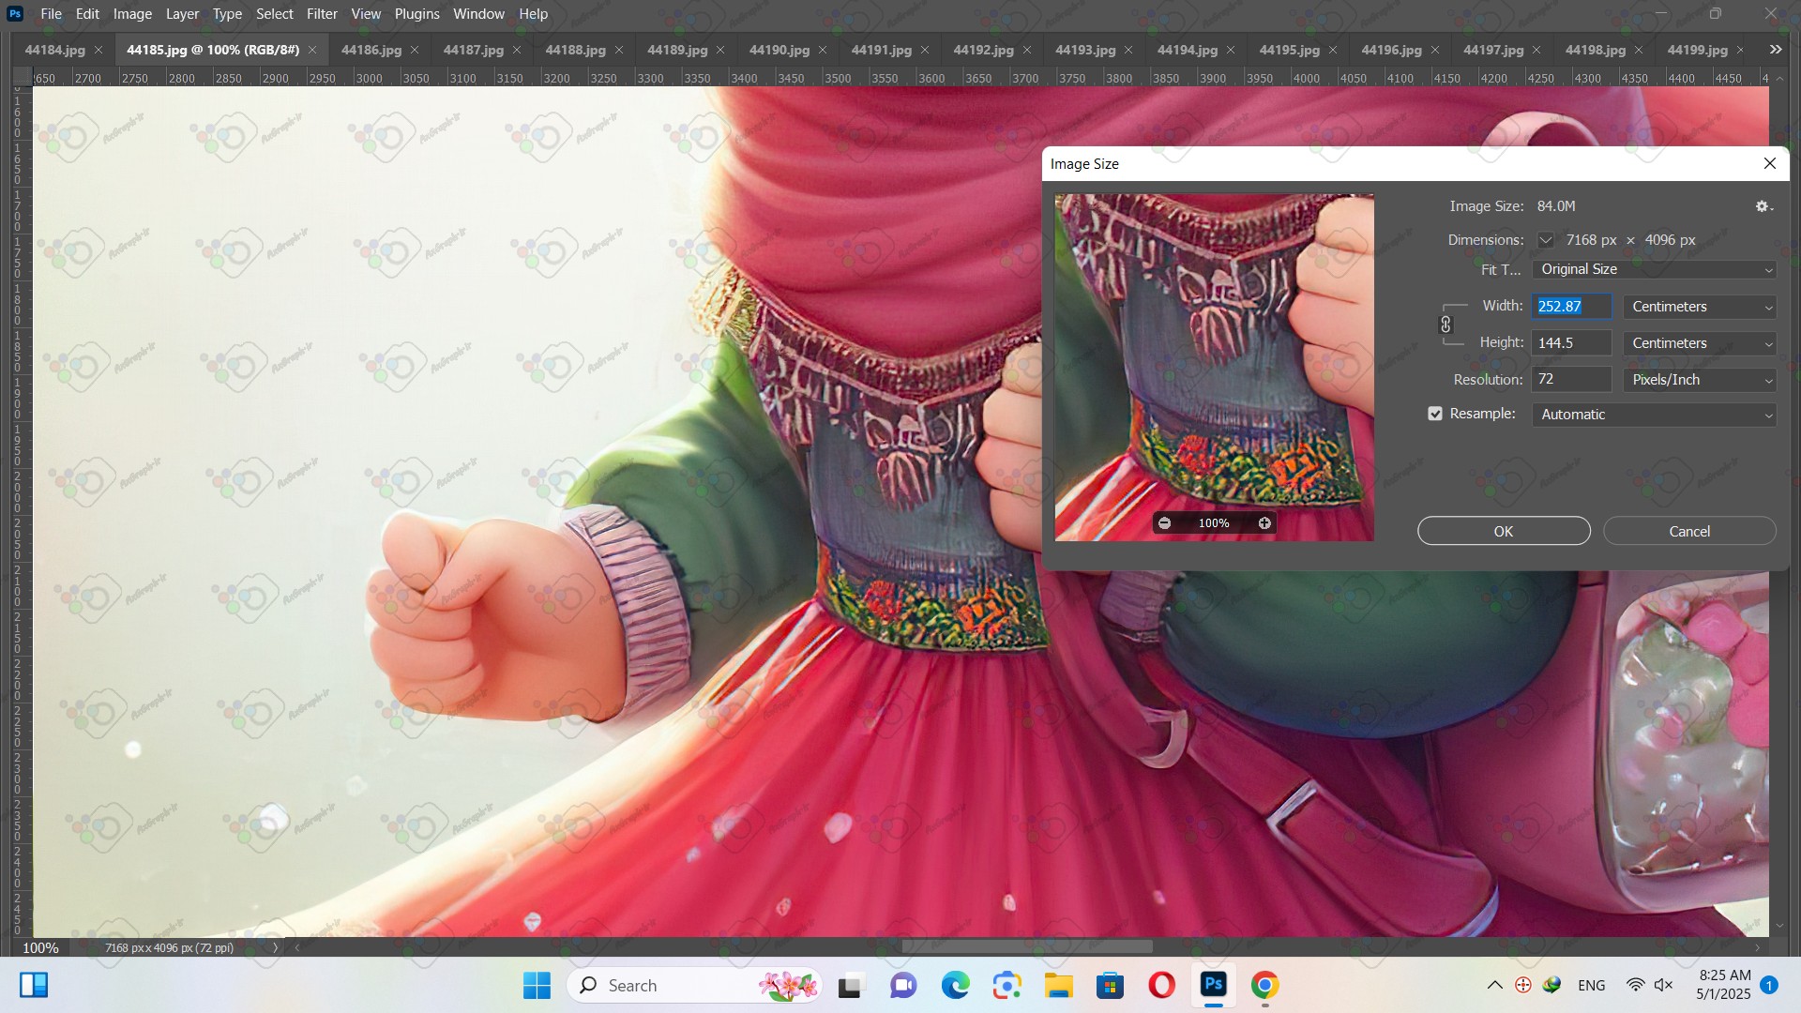Click the Photoshop app logo icon

click(x=15, y=13)
